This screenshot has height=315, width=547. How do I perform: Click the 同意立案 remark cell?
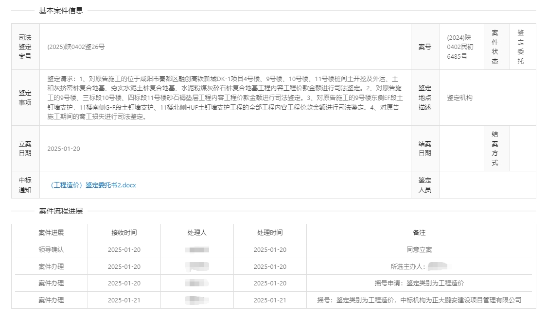419,249
